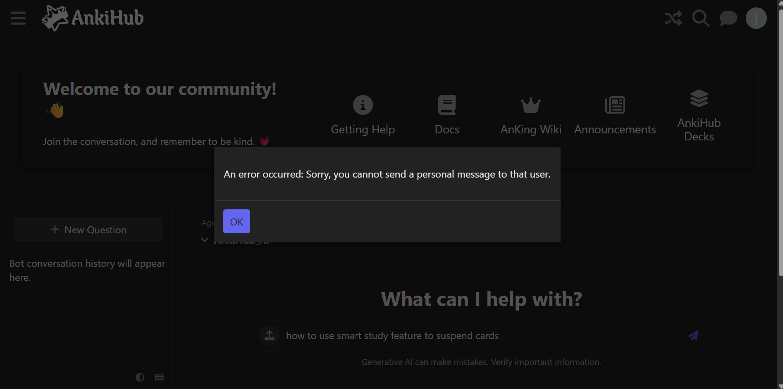This screenshot has height=389, width=783.
Task: Start a New Question
Action: [88, 230]
